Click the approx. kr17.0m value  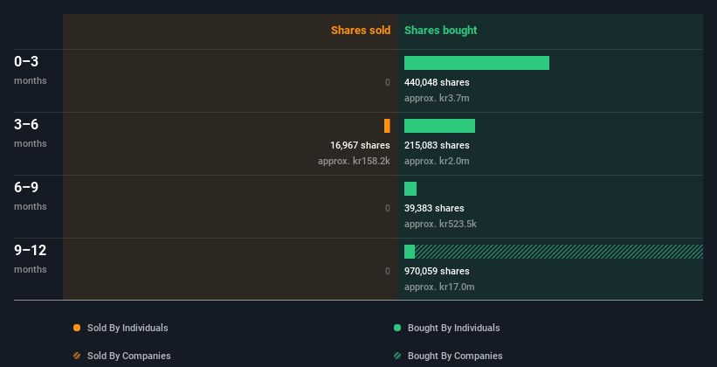click(x=439, y=287)
